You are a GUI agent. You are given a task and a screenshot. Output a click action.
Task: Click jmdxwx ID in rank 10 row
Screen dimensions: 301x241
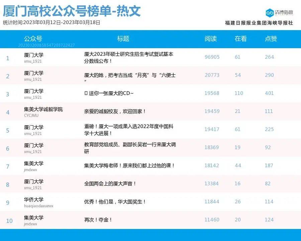click(x=30, y=224)
